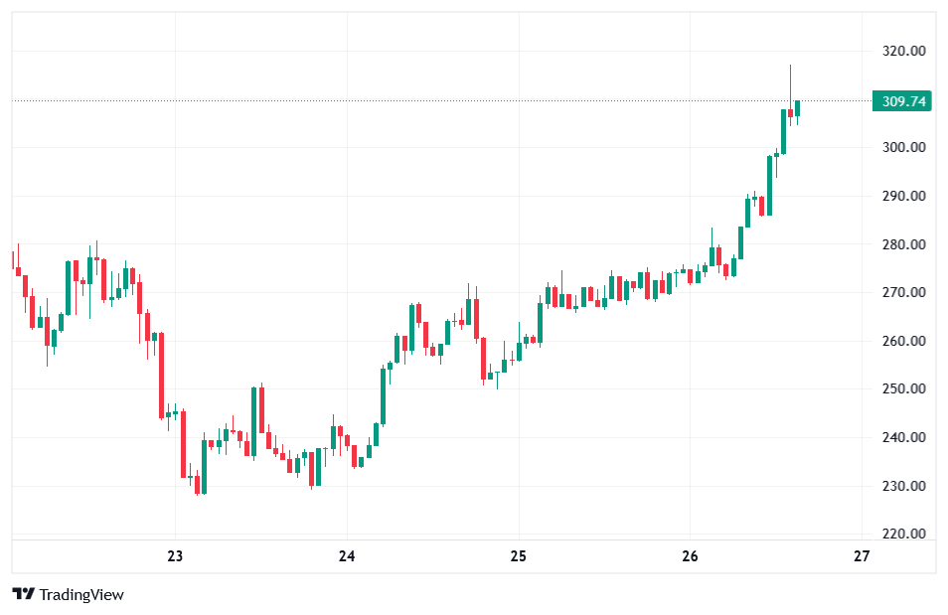Select the 280.00 price scale label

pyautogui.click(x=903, y=245)
